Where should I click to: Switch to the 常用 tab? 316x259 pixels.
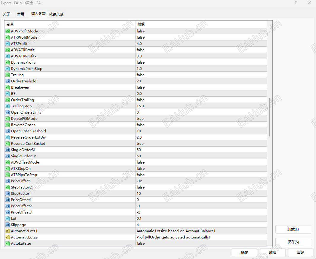point(21,14)
